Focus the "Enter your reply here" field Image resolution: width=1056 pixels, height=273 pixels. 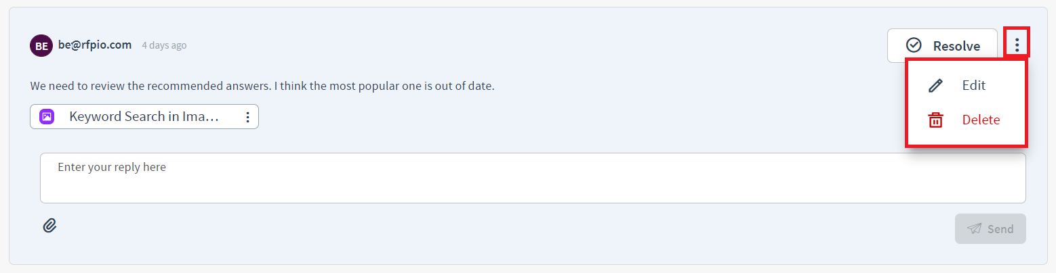533,178
